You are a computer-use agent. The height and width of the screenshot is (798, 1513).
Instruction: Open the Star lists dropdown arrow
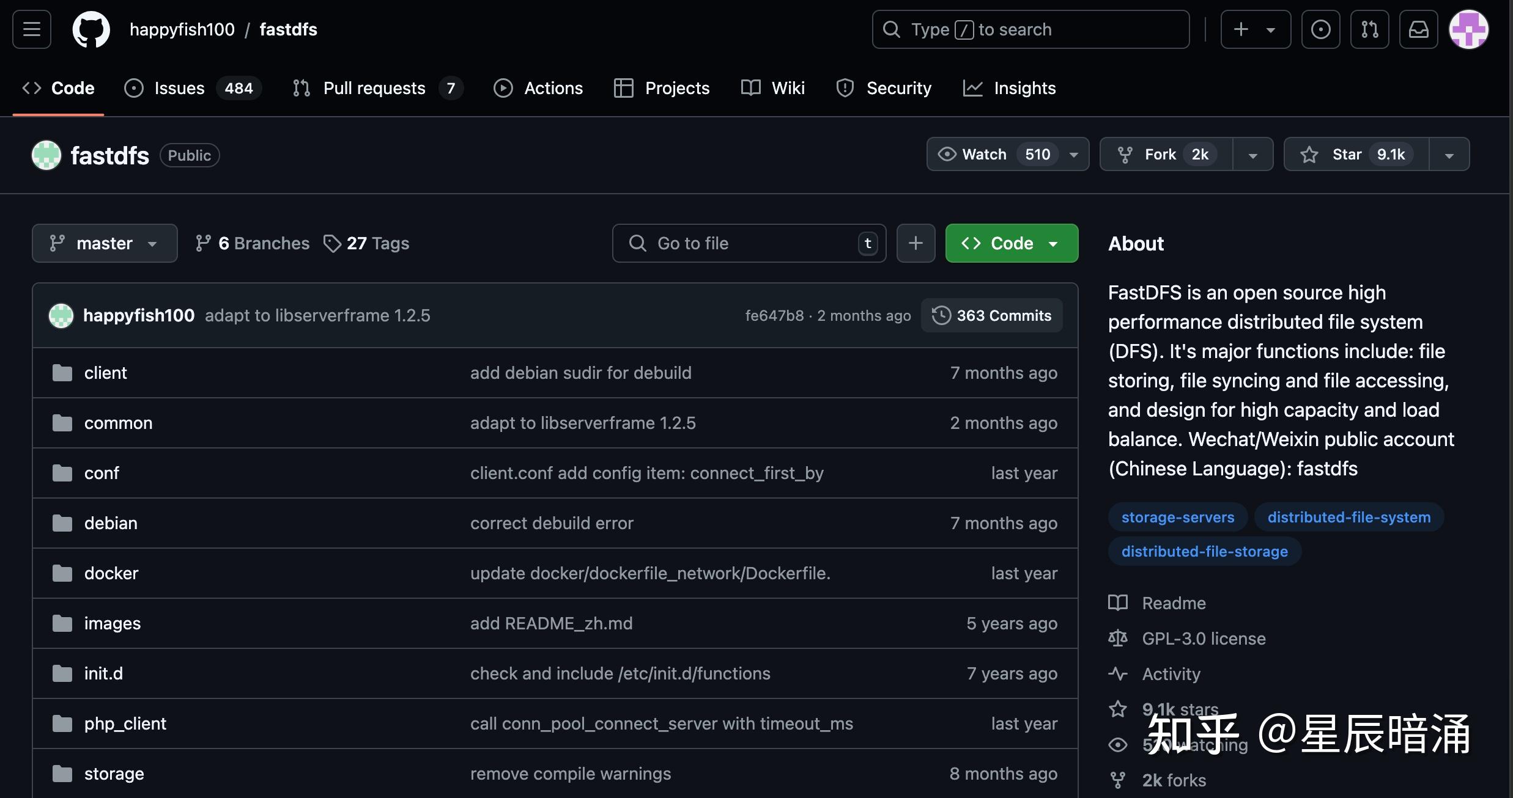(1449, 155)
